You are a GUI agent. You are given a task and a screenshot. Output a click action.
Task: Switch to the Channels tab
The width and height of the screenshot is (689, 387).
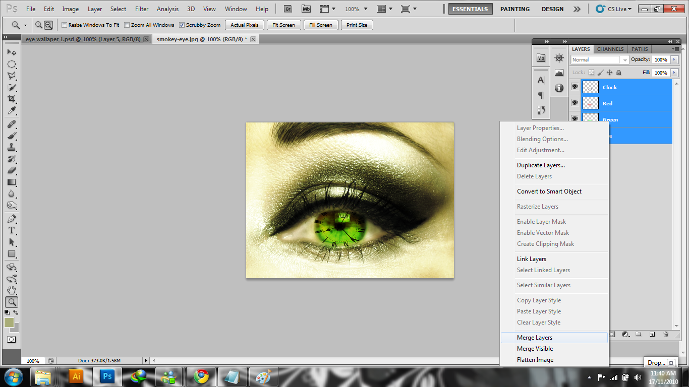coord(610,49)
